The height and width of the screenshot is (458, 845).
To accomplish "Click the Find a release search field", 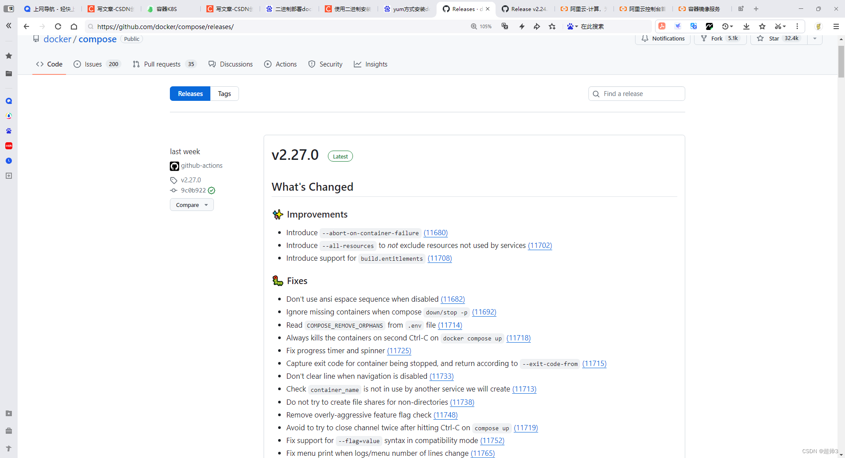I will pyautogui.click(x=636, y=94).
